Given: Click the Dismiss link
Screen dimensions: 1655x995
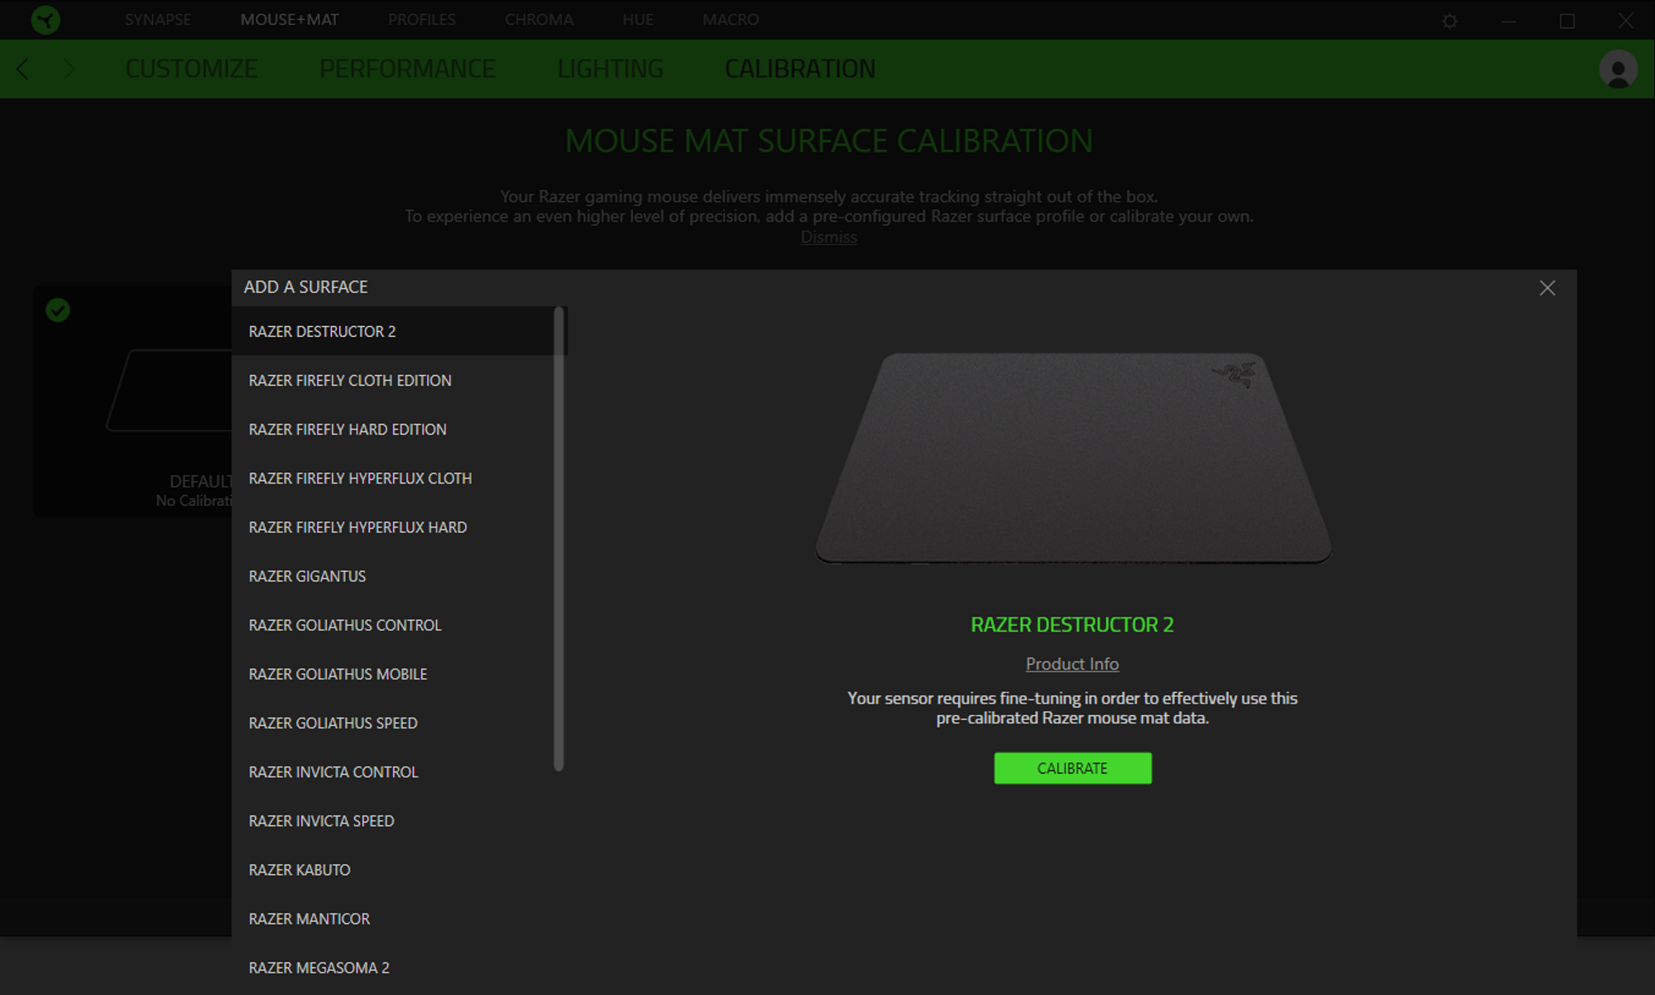Looking at the screenshot, I should [x=828, y=237].
